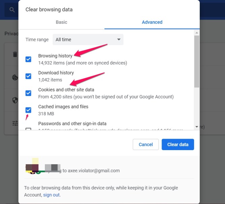This screenshot has height=204, width=225.
Task: Uncheck Cached images and files checkbox
Action: (28, 110)
